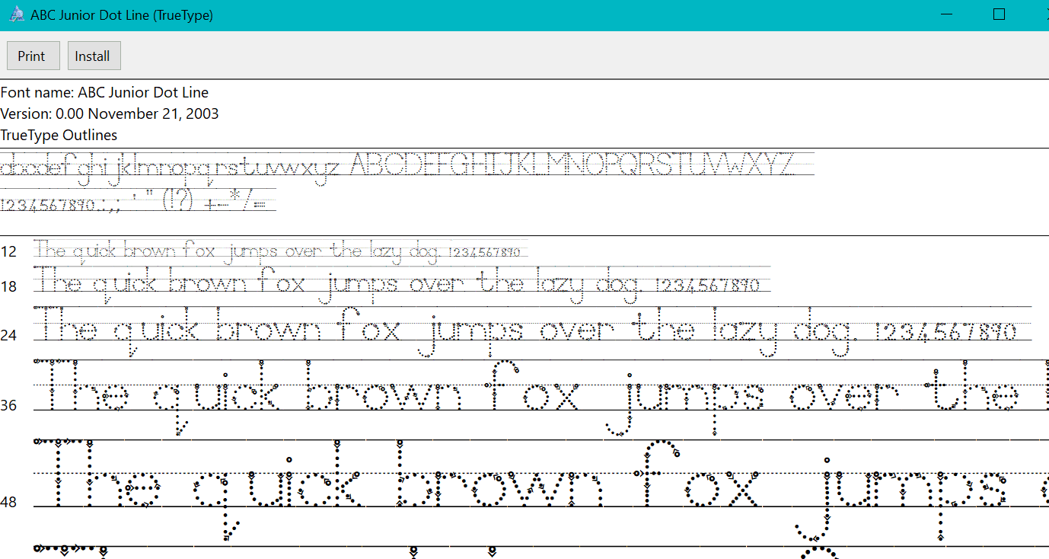Click the "Font name: ABC Junior Dot Line" text
The image size is (1049, 559).
point(104,92)
